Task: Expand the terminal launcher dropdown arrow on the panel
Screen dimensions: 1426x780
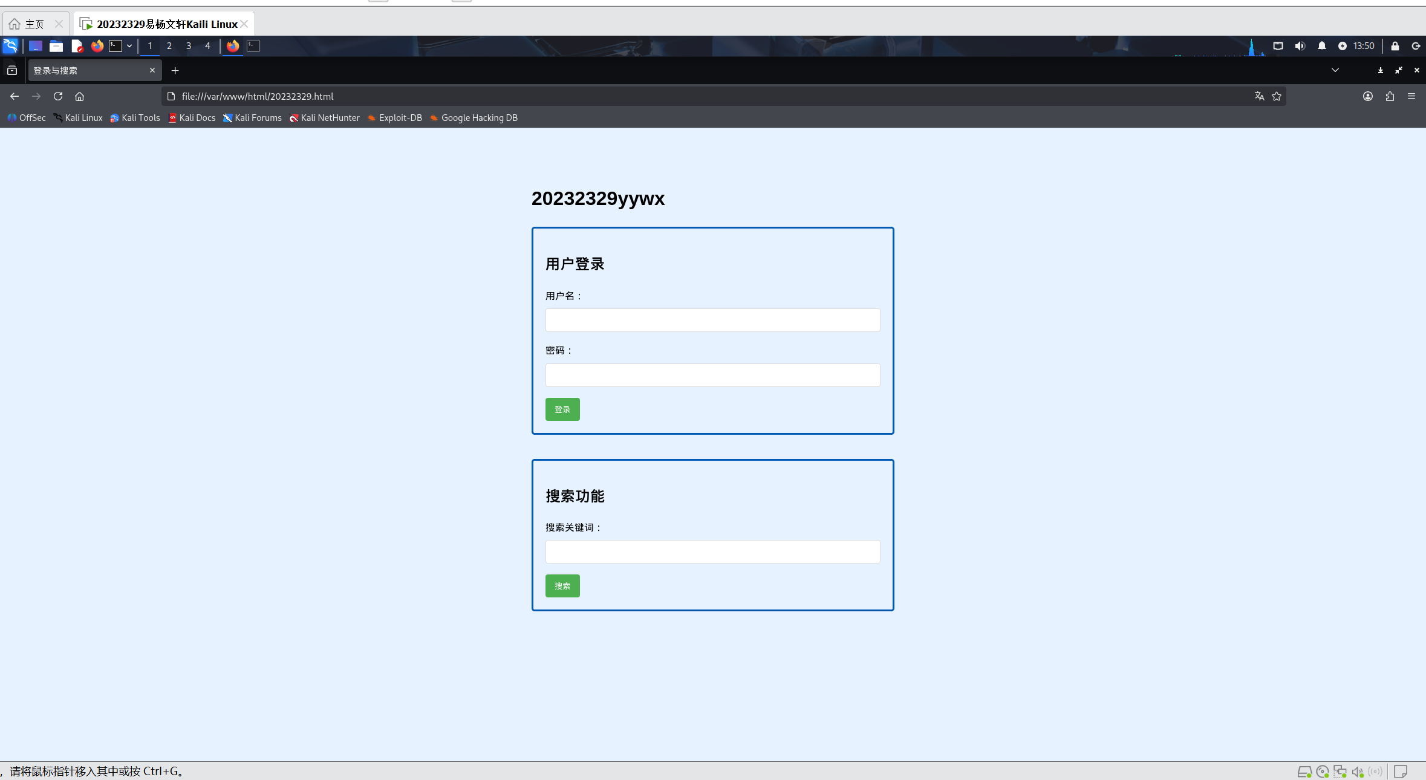Action: (129, 46)
